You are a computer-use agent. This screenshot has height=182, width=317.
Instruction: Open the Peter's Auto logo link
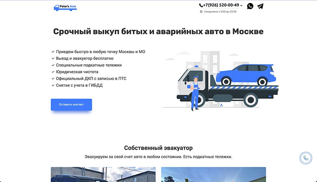(65, 8)
